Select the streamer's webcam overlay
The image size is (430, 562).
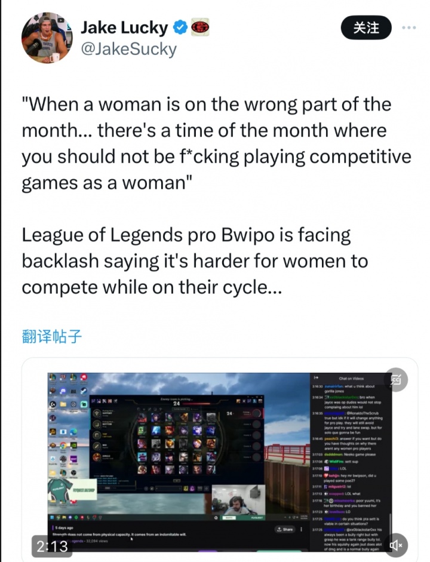click(239, 500)
